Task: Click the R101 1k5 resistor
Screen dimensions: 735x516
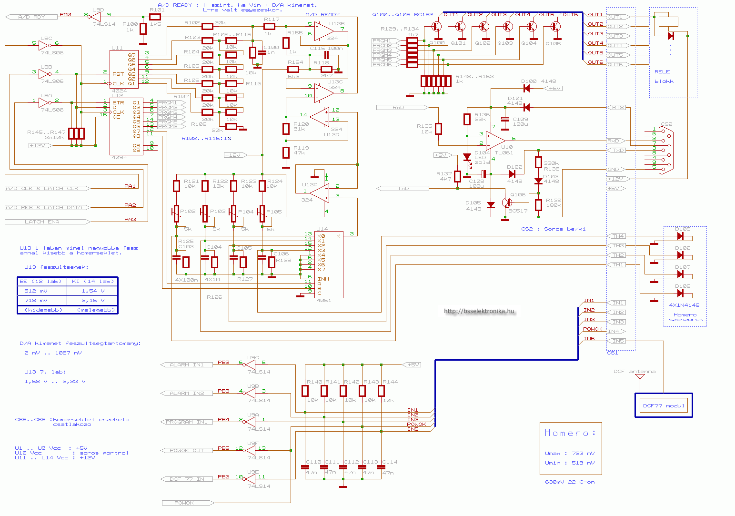Action: (x=155, y=16)
